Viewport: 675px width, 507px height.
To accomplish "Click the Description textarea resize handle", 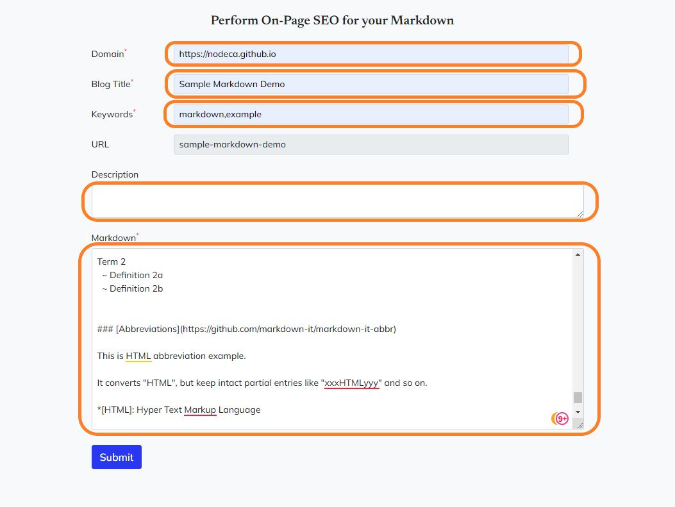I will pyautogui.click(x=579, y=213).
